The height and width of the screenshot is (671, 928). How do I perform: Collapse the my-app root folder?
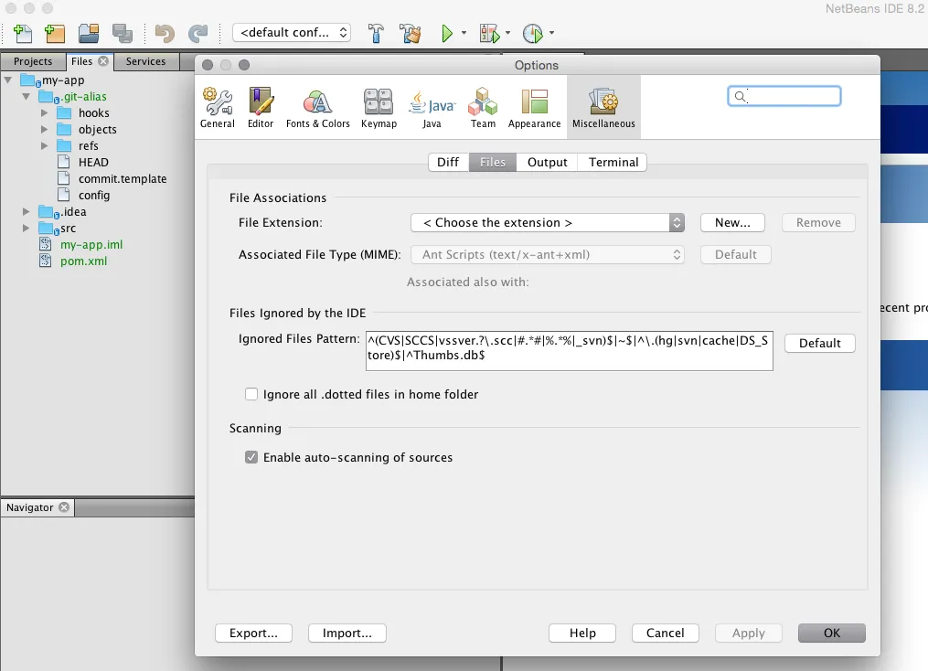[x=8, y=80]
